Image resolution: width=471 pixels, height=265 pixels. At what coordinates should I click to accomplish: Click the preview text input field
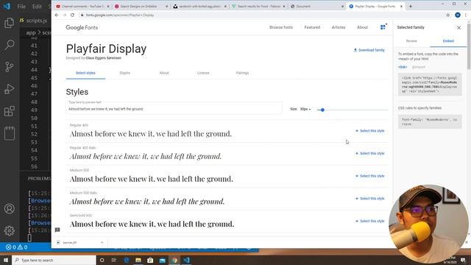click(x=174, y=109)
